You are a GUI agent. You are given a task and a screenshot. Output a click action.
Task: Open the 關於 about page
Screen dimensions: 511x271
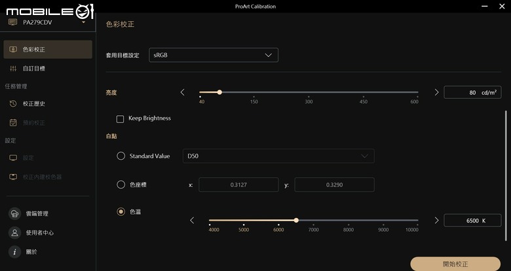[31, 252]
